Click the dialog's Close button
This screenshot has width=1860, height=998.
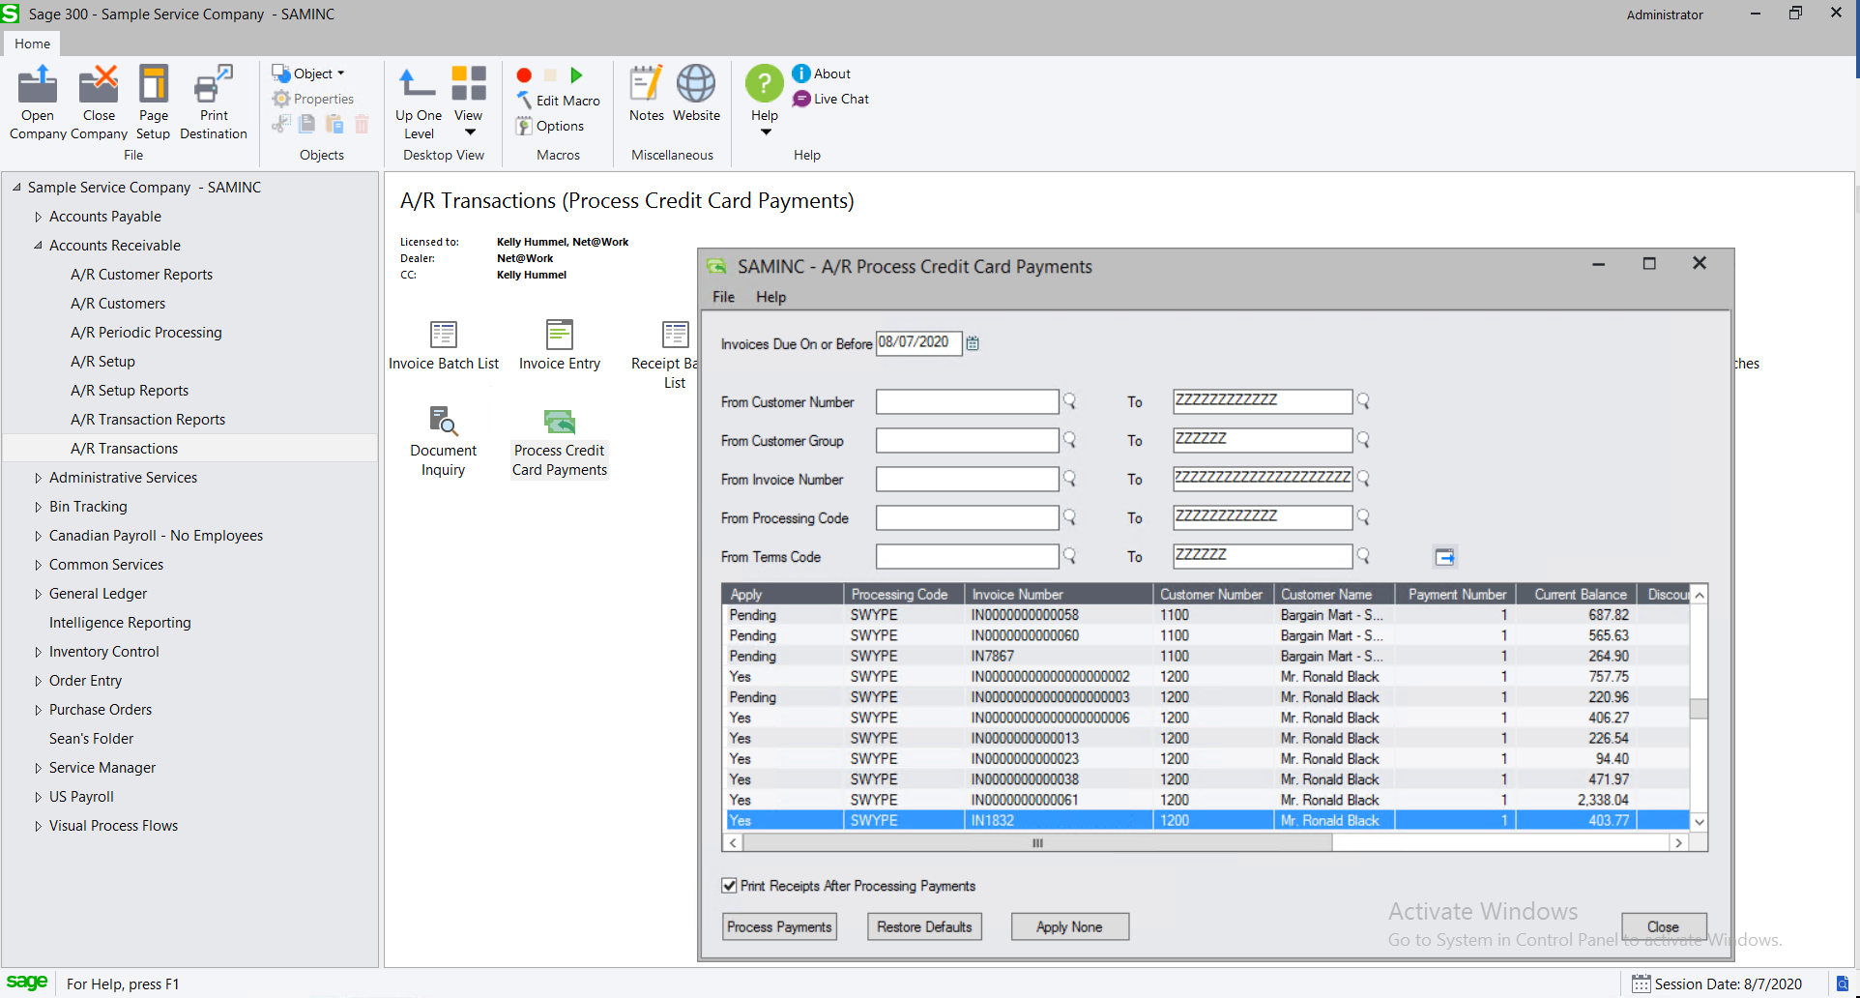(1663, 926)
